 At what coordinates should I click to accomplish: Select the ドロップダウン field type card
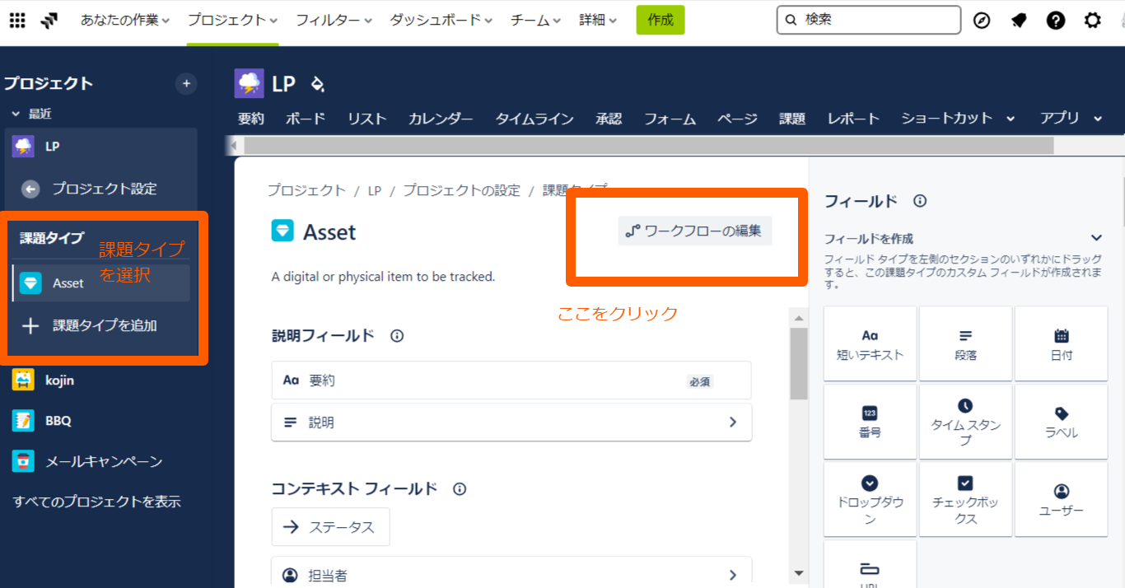[x=870, y=500]
